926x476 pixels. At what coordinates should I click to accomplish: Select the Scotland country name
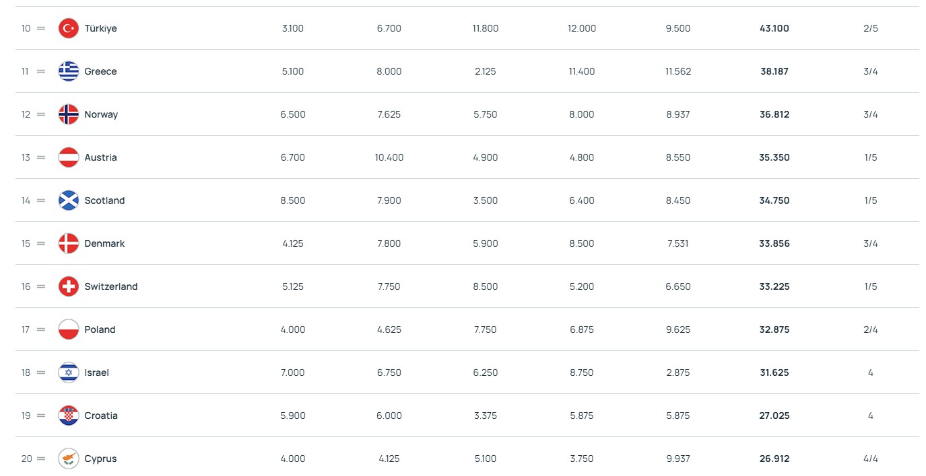pos(104,200)
